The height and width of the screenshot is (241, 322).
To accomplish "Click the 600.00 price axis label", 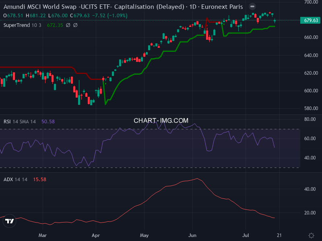I will 311,91.
